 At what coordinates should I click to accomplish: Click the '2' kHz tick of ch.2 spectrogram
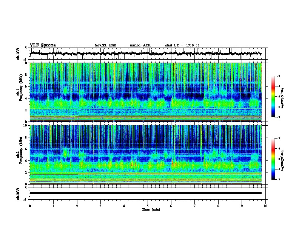click(26, 172)
